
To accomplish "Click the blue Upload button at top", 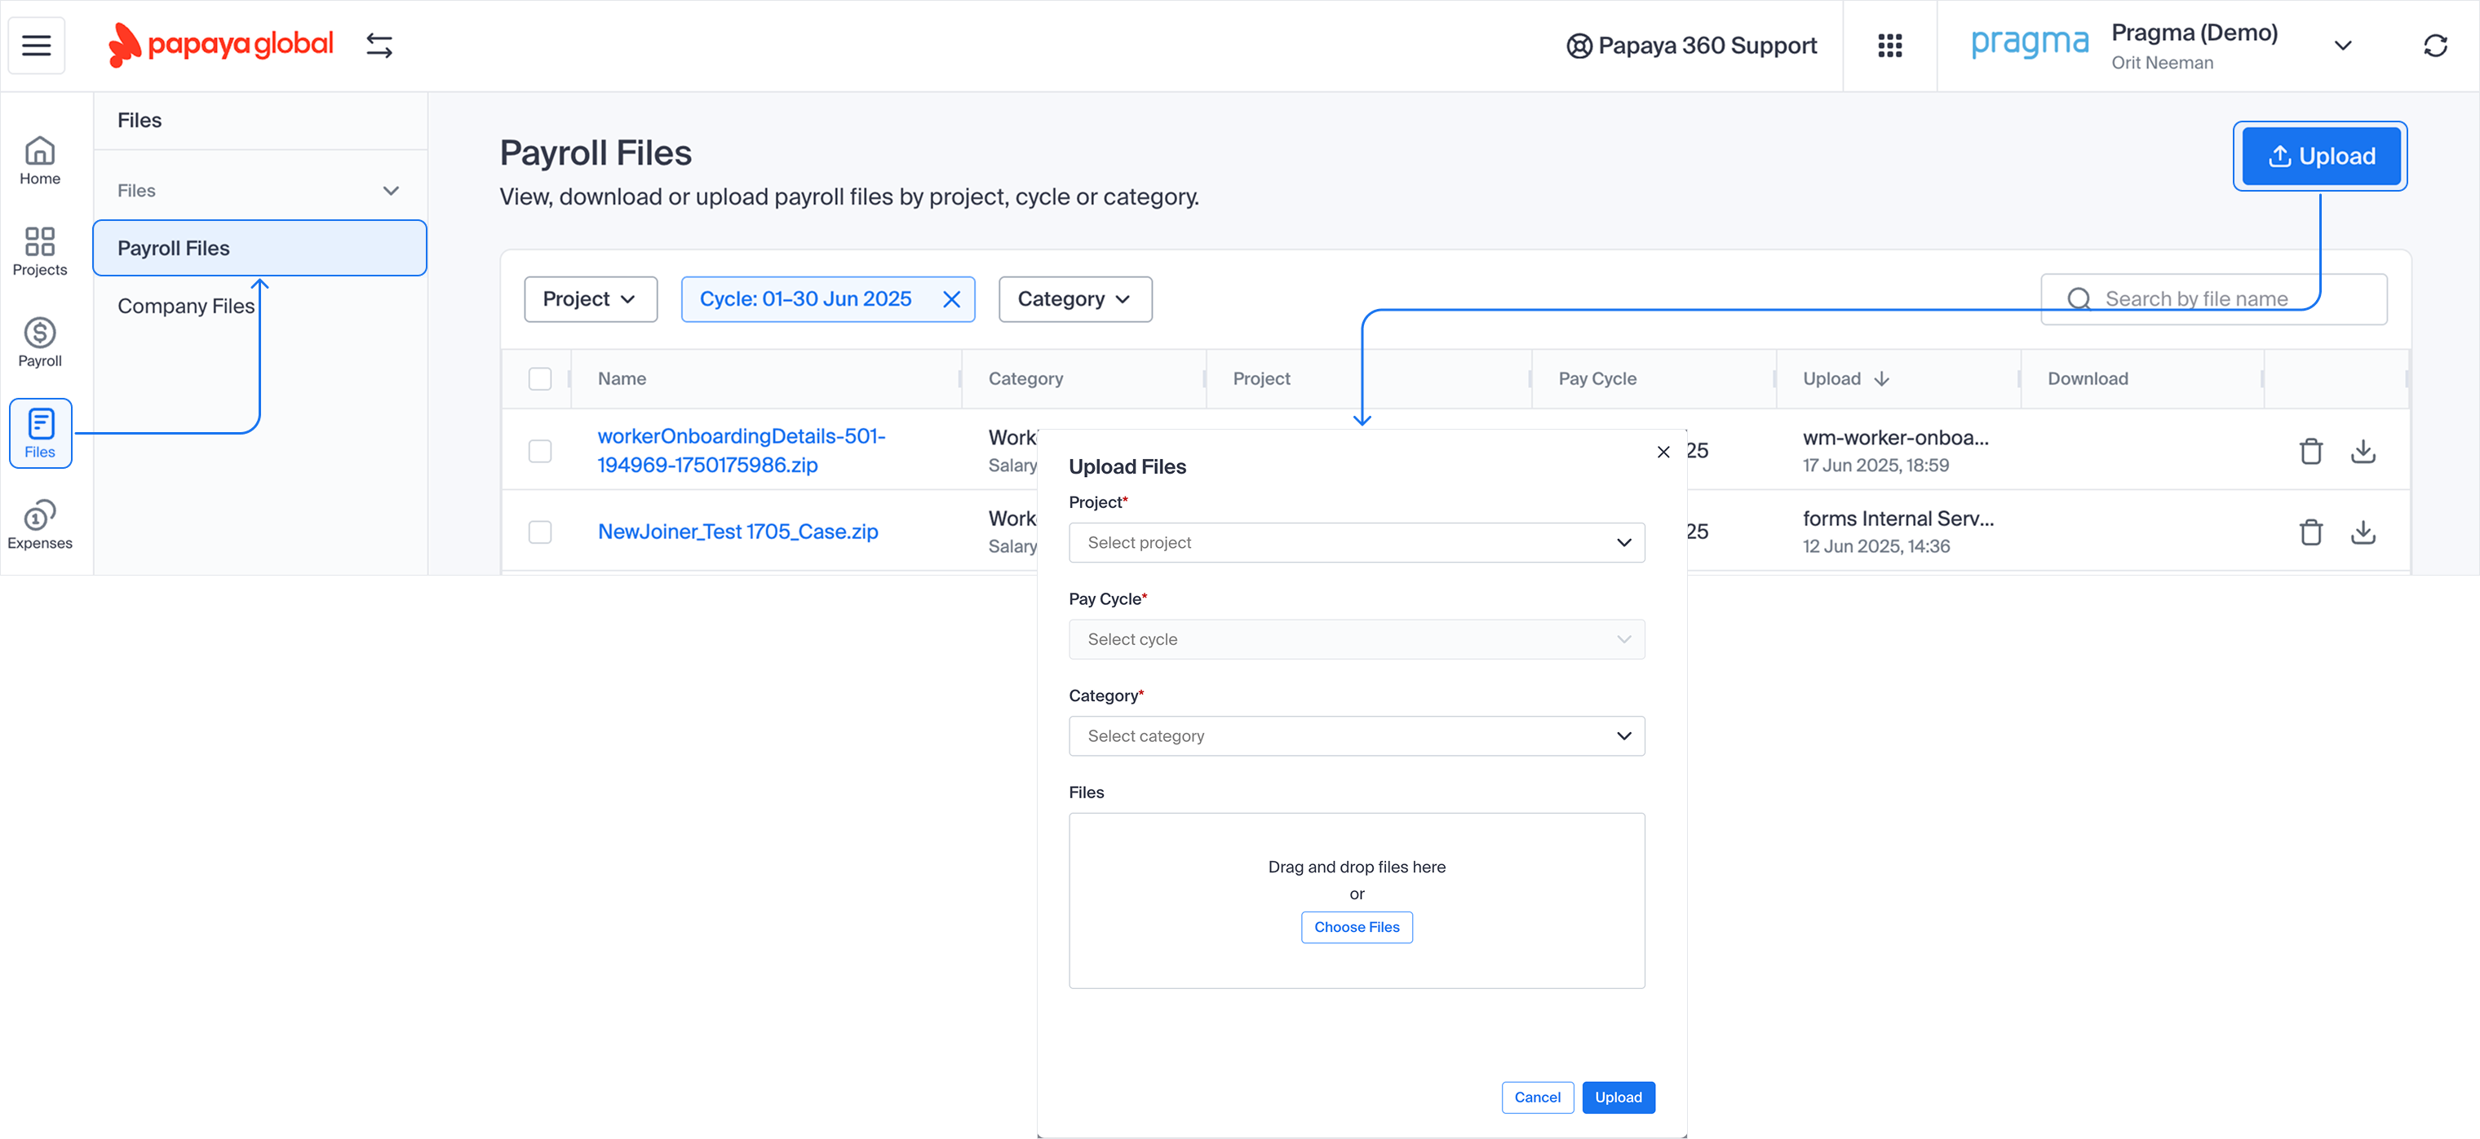I will tap(2320, 156).
